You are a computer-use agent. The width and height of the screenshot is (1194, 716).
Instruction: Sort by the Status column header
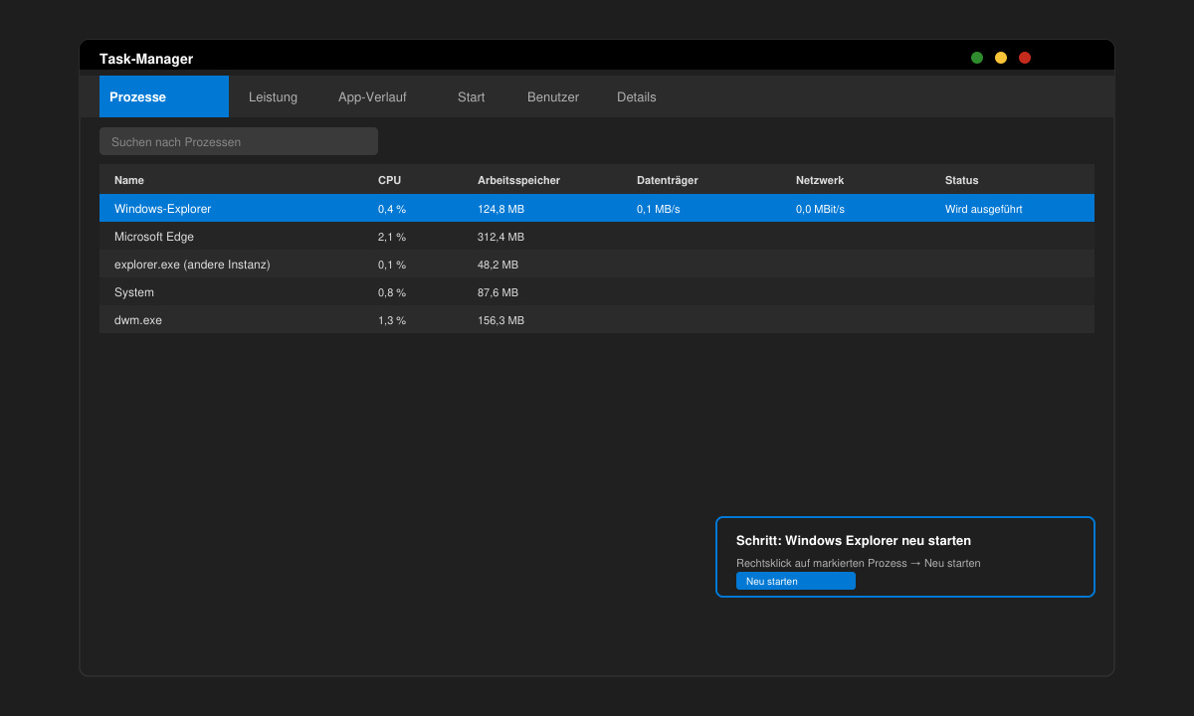tap(962, 180)
